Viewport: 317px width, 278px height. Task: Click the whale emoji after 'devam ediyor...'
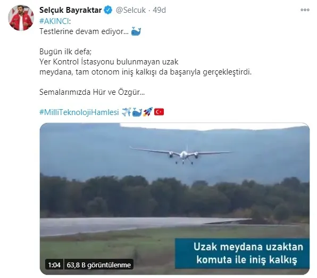[136, 31]
